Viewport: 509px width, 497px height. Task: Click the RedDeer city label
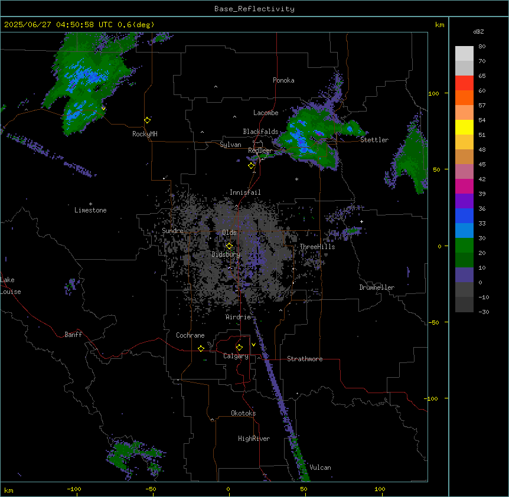[x=260, y=151]
